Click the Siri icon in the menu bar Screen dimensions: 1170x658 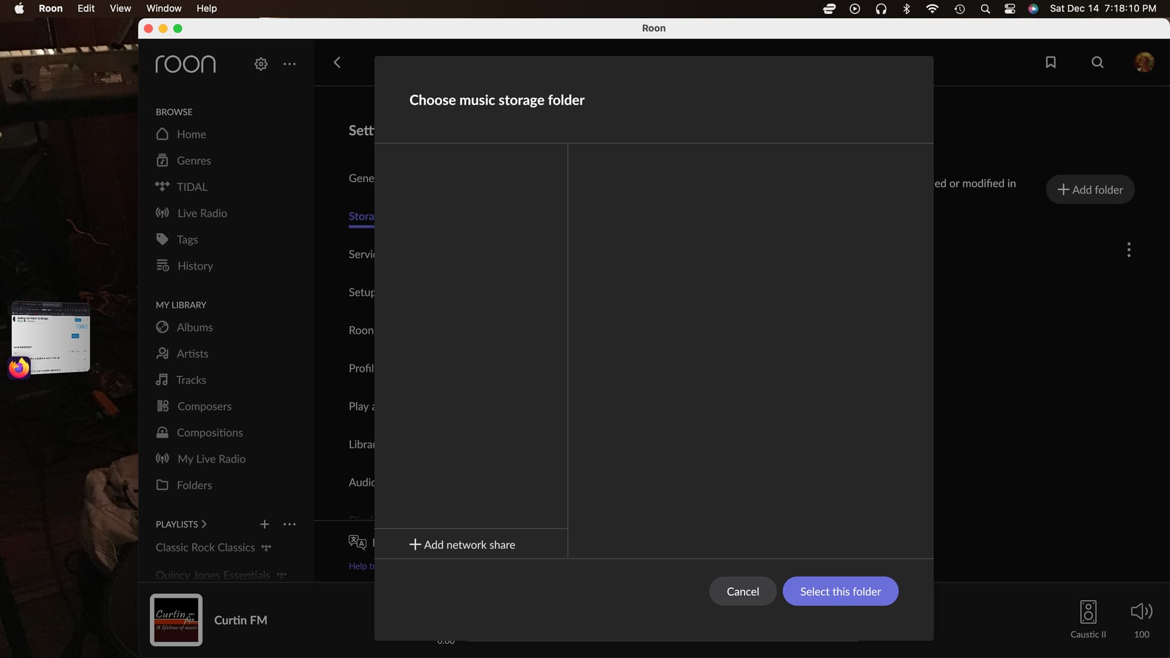click(1033, 9)
